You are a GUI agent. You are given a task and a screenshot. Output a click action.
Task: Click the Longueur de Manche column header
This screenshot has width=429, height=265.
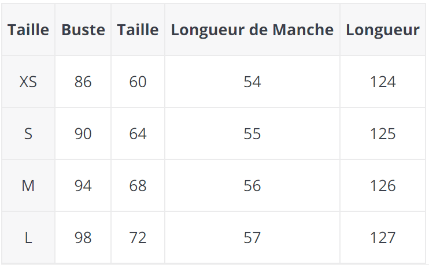point(252,30)
